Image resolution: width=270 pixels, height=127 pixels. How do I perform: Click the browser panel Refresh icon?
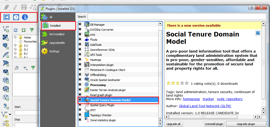16,30
